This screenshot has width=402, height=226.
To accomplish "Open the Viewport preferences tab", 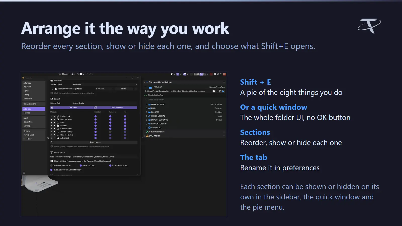I will coord(34,87).
